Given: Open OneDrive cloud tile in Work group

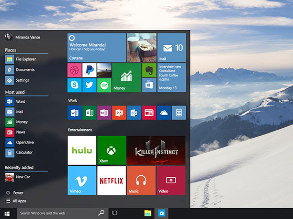Looking at the screenshot, I should pos(164,113).
